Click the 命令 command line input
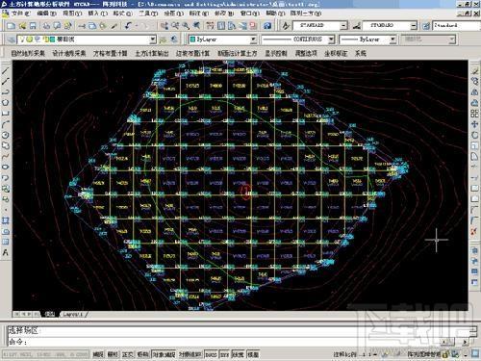Image resolution: width=481 pixels, height=361 pixels. (x=238, y=342)
